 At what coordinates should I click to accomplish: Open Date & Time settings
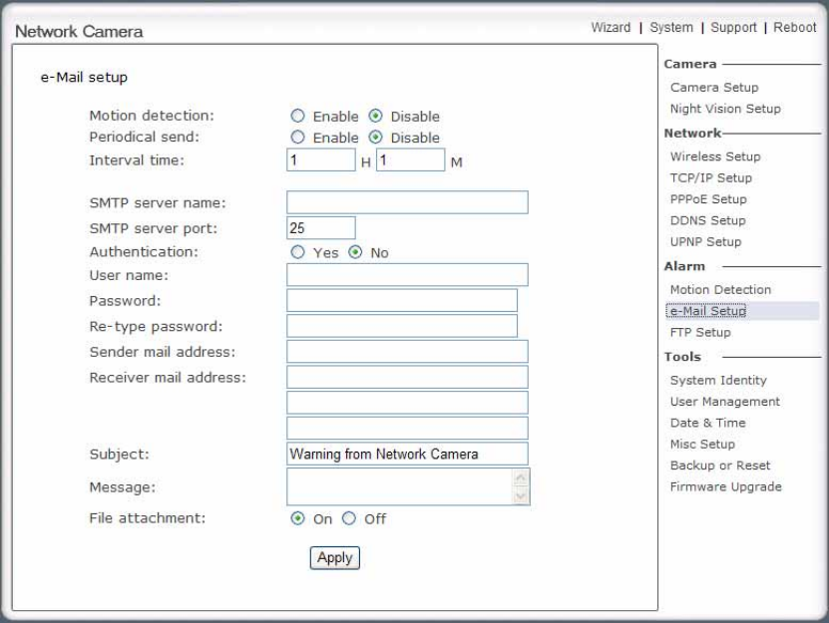(x=708, y=423)
